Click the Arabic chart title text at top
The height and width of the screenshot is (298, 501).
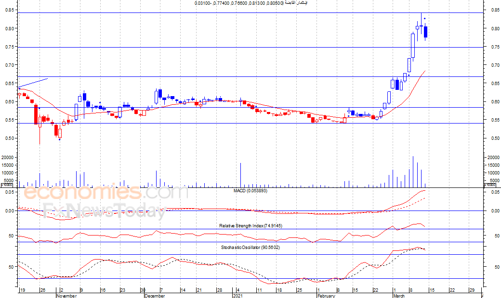pyautogui.click(x=250, y=3)
